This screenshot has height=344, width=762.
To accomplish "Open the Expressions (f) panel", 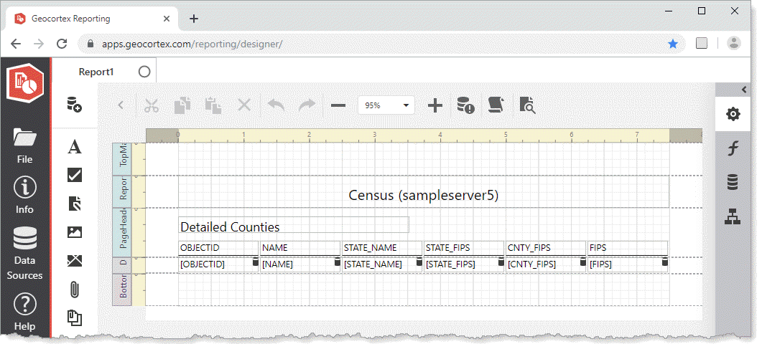I will [733, 148].
